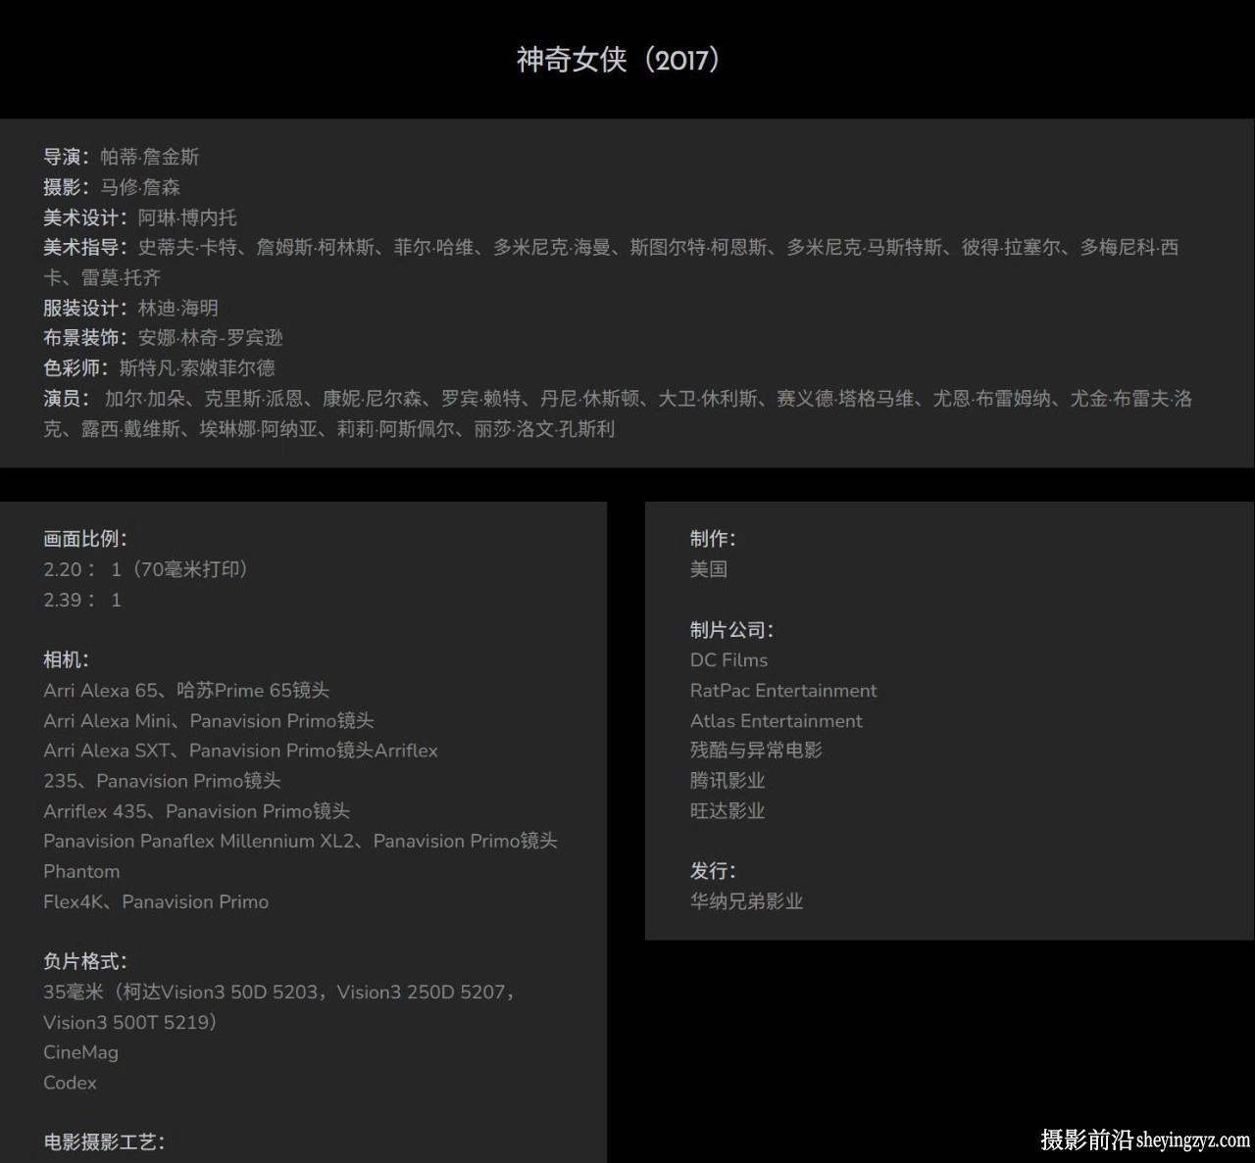Click the 电影摄影工艺 heading
The image size is (1255, 1163).
point(104,1141)
